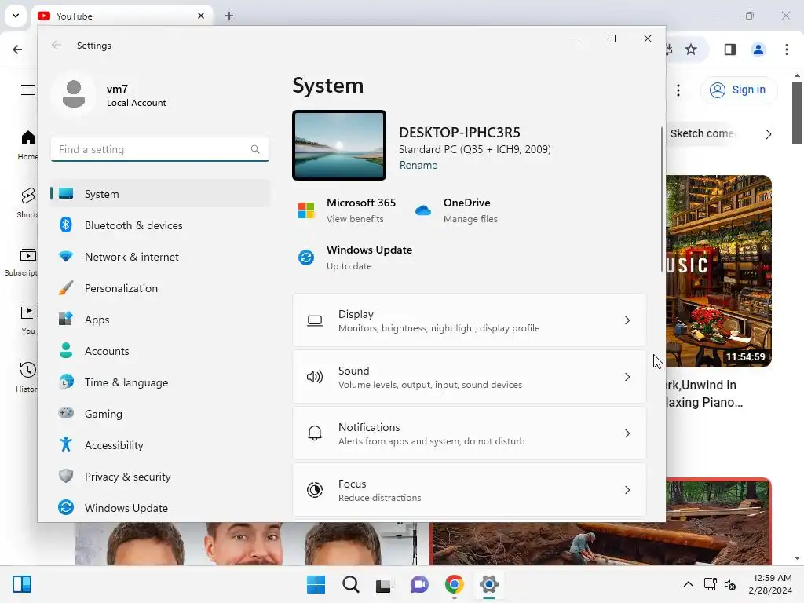
Task: Click the Display monitor icon
Action: pos(315,321)
